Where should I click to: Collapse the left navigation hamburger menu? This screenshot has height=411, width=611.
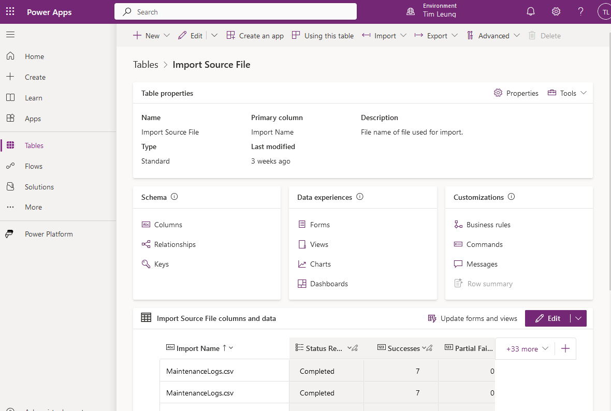10,35
